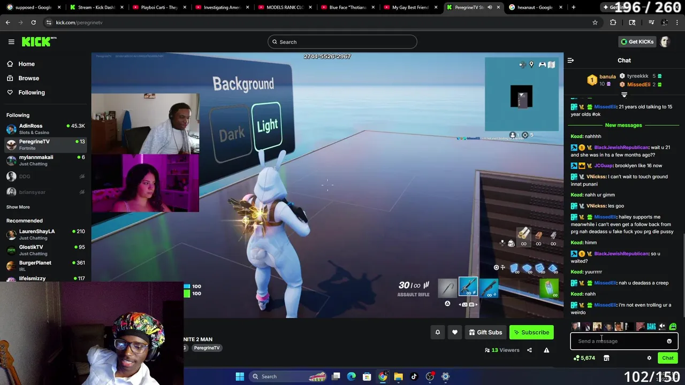
Task: Open OBS Studio from taskbar
Action: pos(430,376)
